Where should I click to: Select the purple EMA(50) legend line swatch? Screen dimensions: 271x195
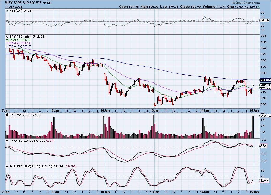pyautogui.click(x=7, y=43)
